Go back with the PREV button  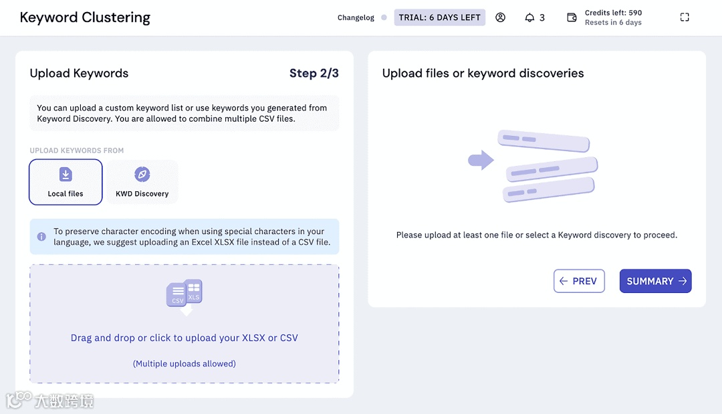[x=579, y=281]
